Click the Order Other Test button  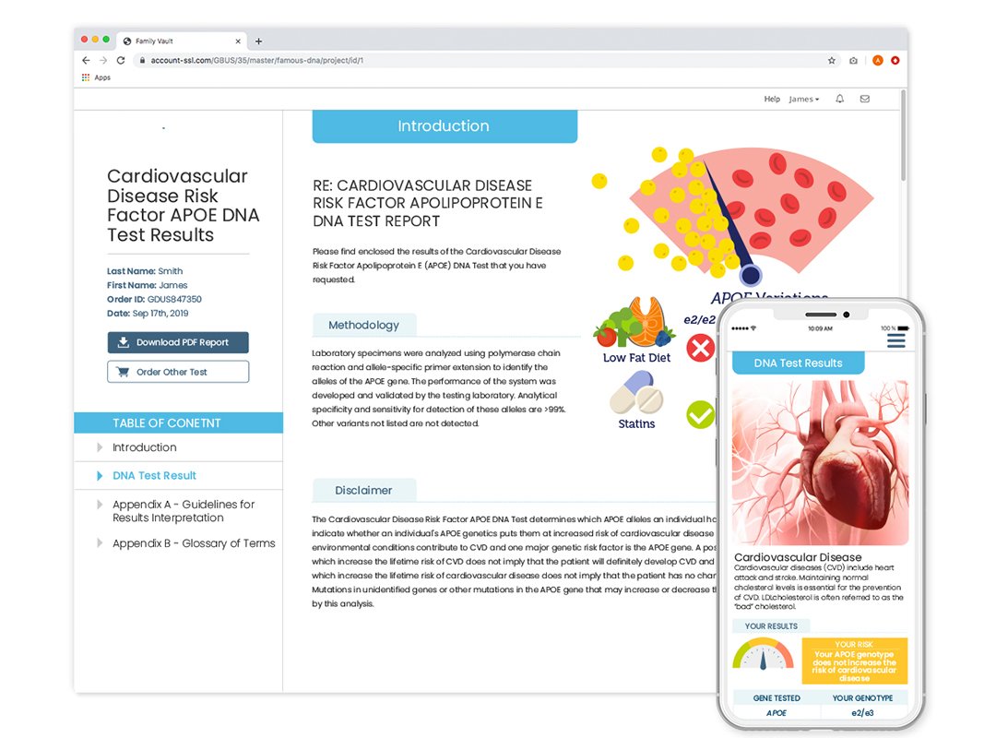(x=178, y=372)
